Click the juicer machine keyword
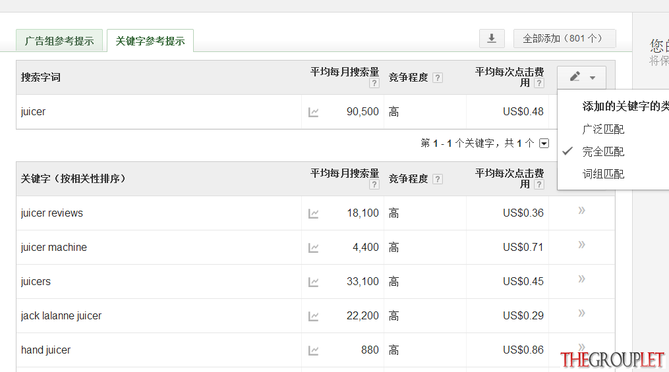This screenshot has height=372, width=669. click(x=54, y=247)
